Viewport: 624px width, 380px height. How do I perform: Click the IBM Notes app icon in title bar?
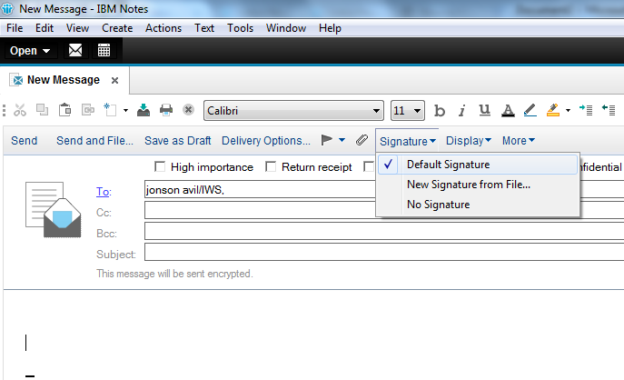click(7, 8)
